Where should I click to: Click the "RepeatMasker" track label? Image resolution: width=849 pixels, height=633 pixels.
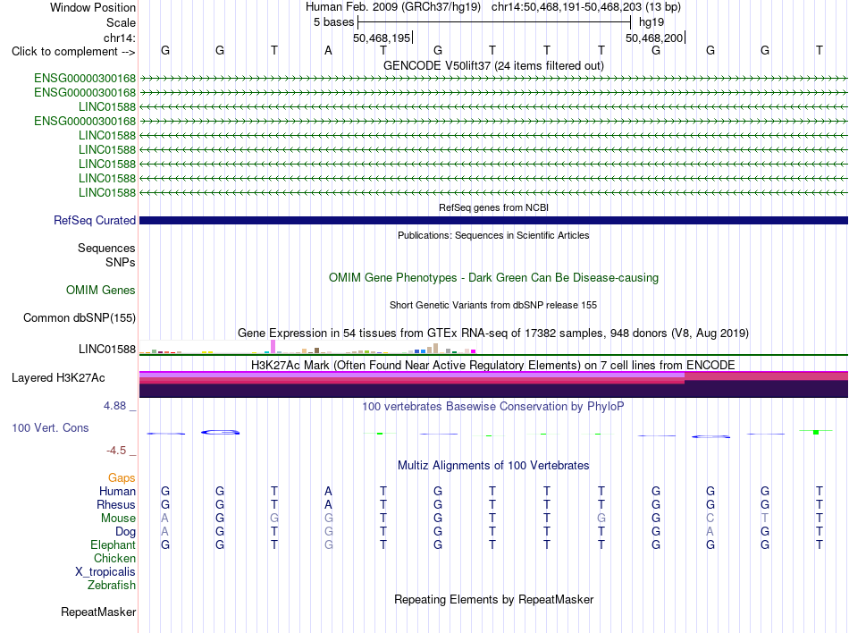click(x=98, y=612)
